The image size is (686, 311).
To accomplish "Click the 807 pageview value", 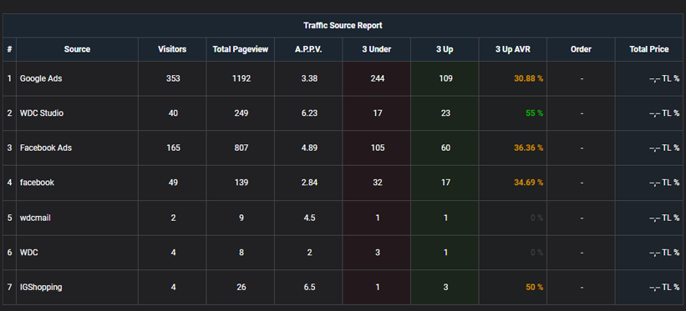I will tap(241, 148).
